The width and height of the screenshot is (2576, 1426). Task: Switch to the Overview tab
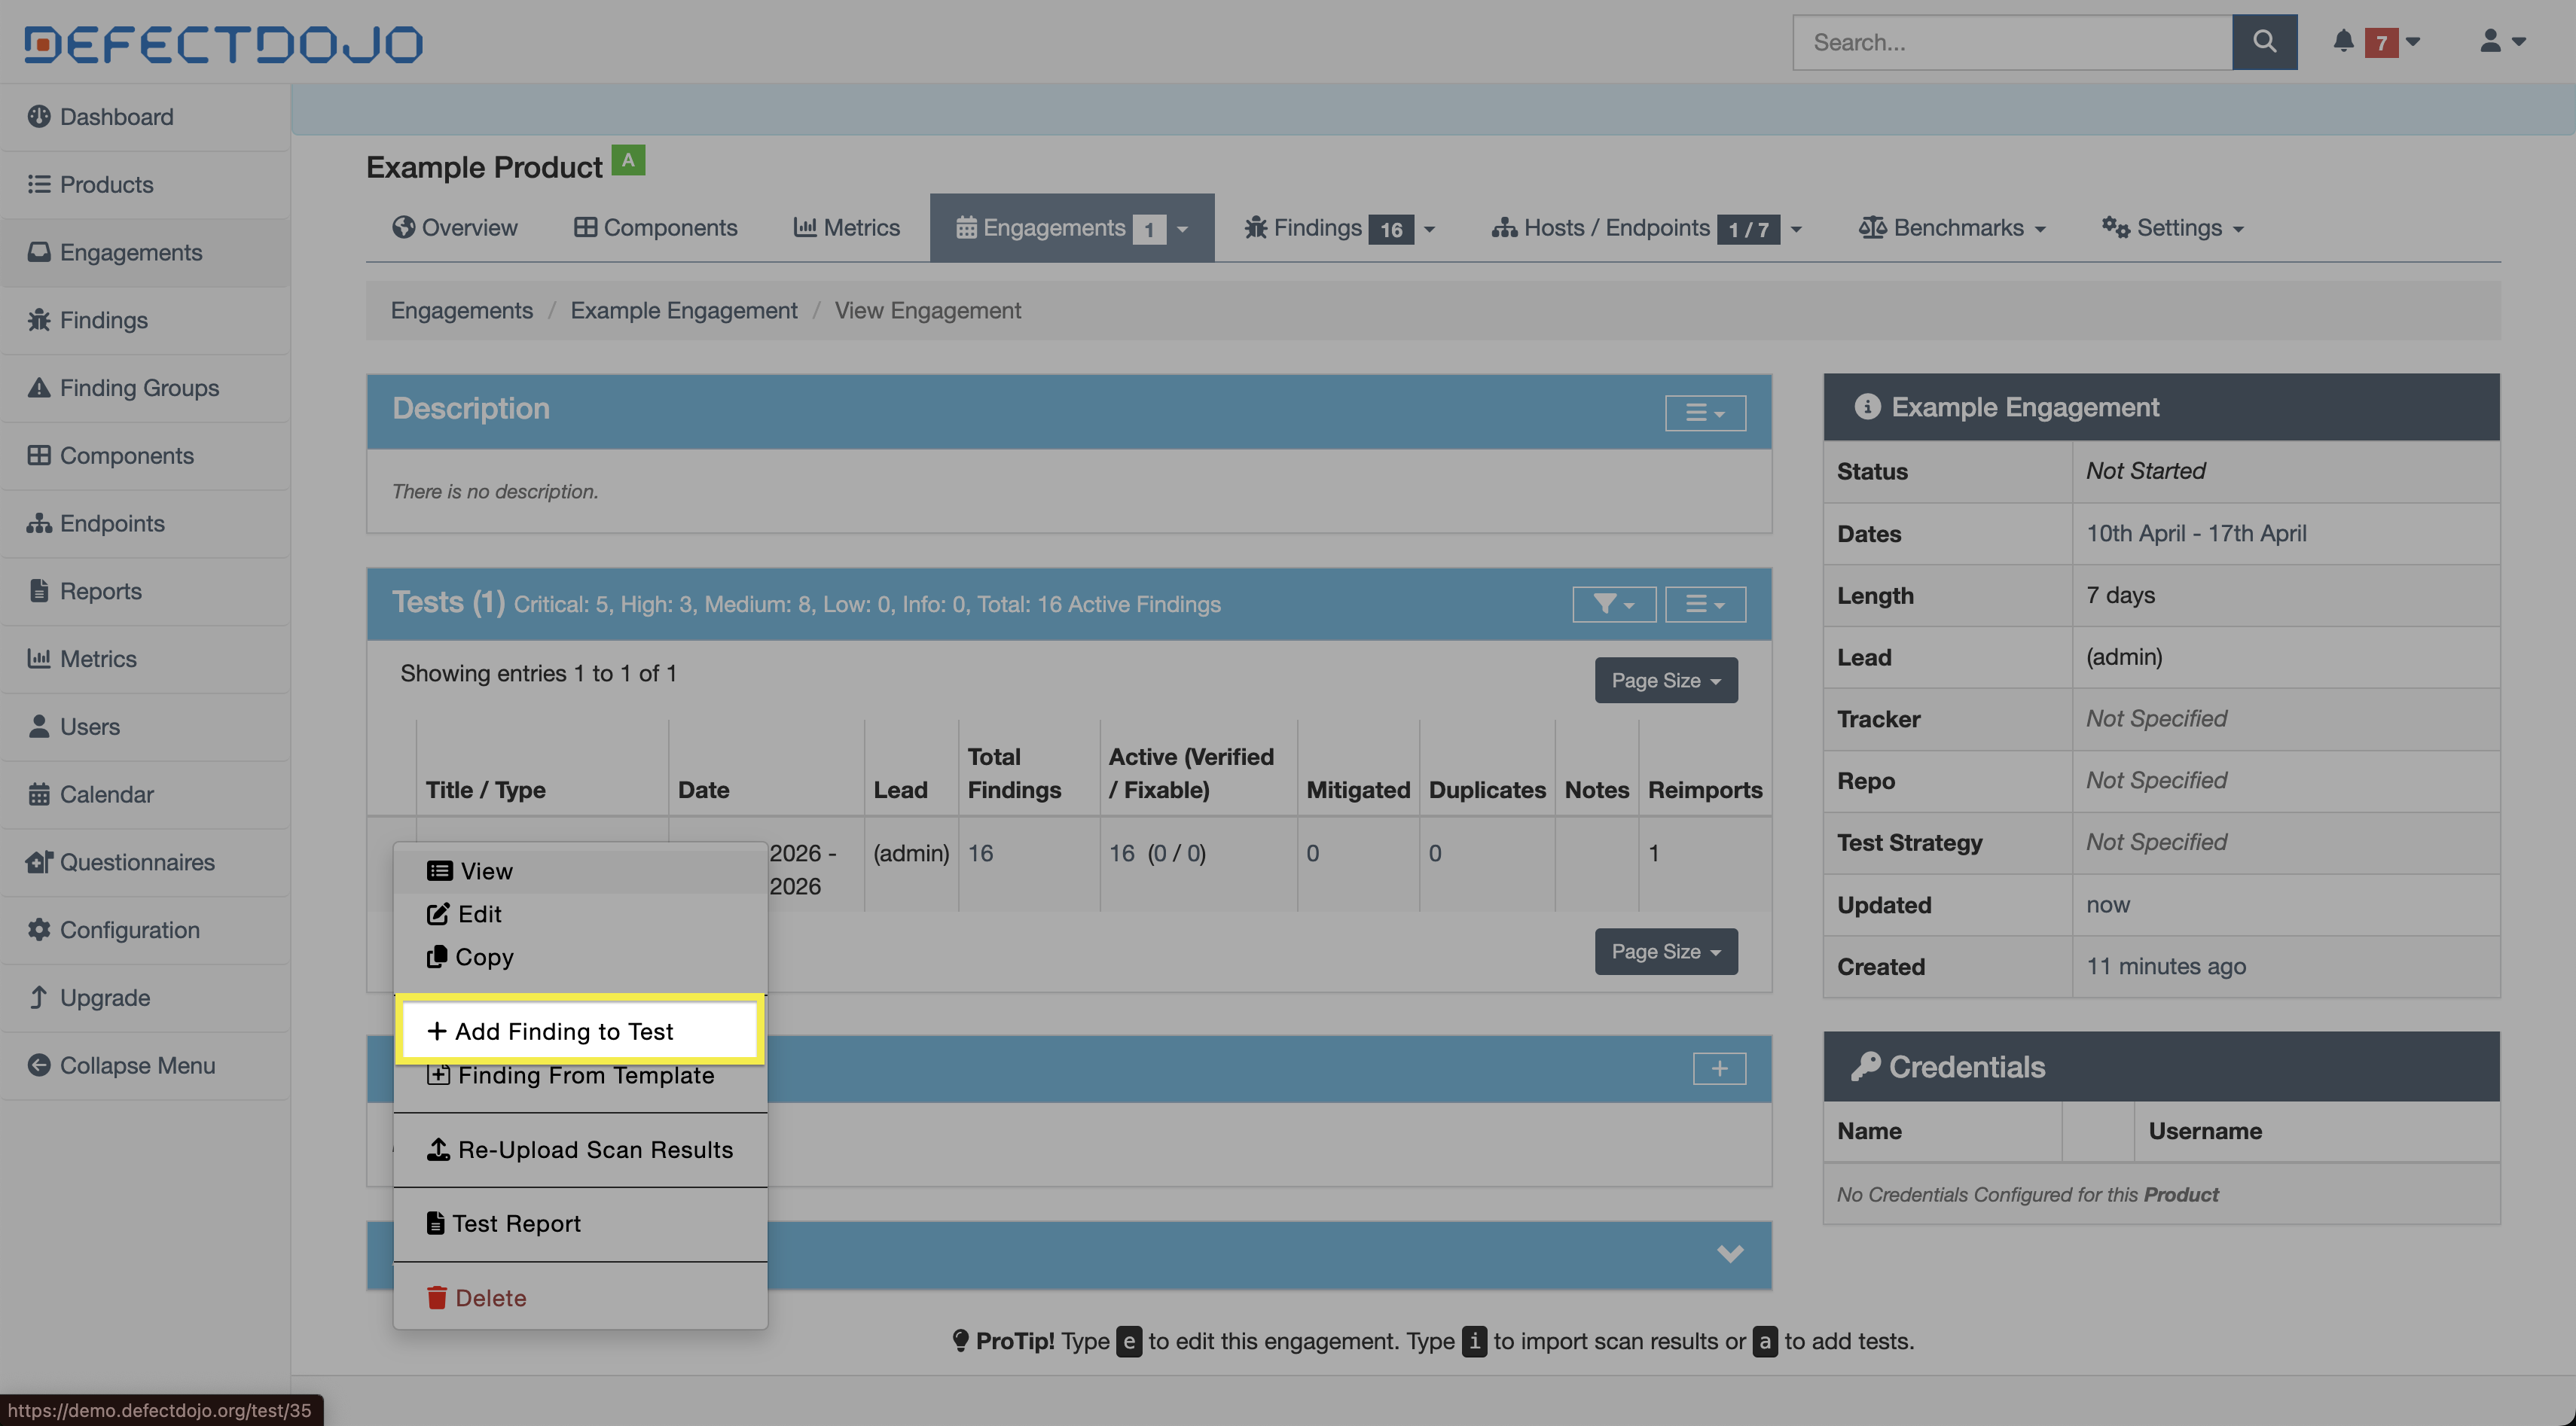[x=455, y=228]
